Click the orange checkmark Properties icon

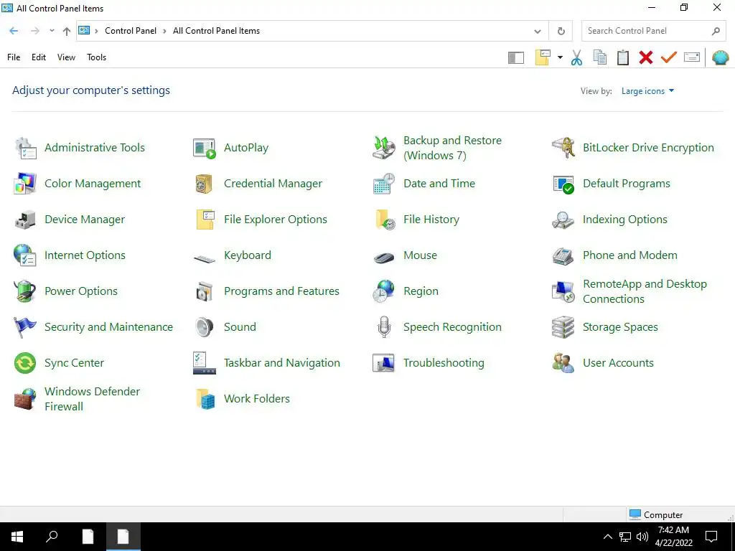669,57
